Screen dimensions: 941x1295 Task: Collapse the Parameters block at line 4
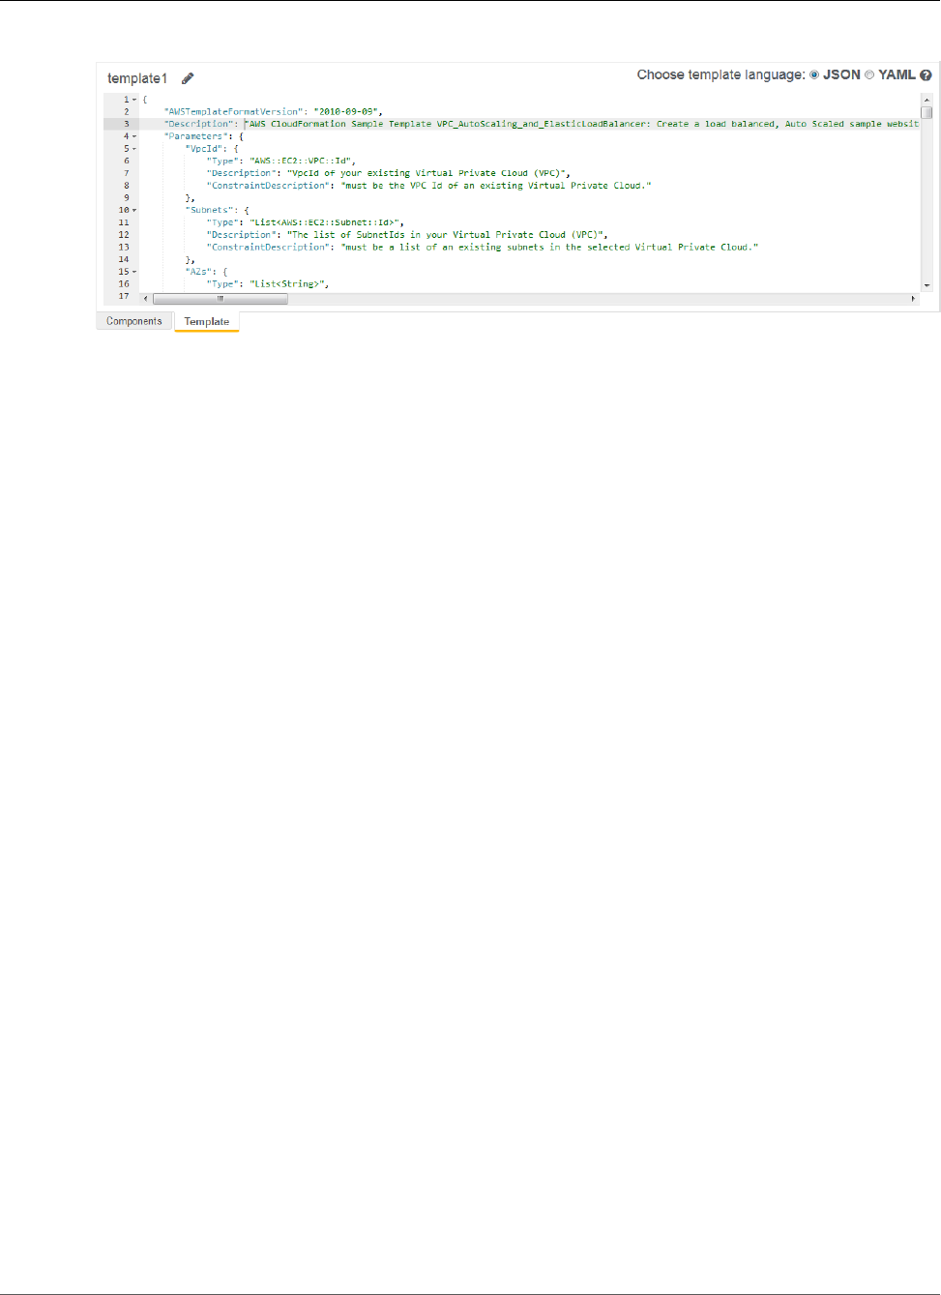point(134,136)
